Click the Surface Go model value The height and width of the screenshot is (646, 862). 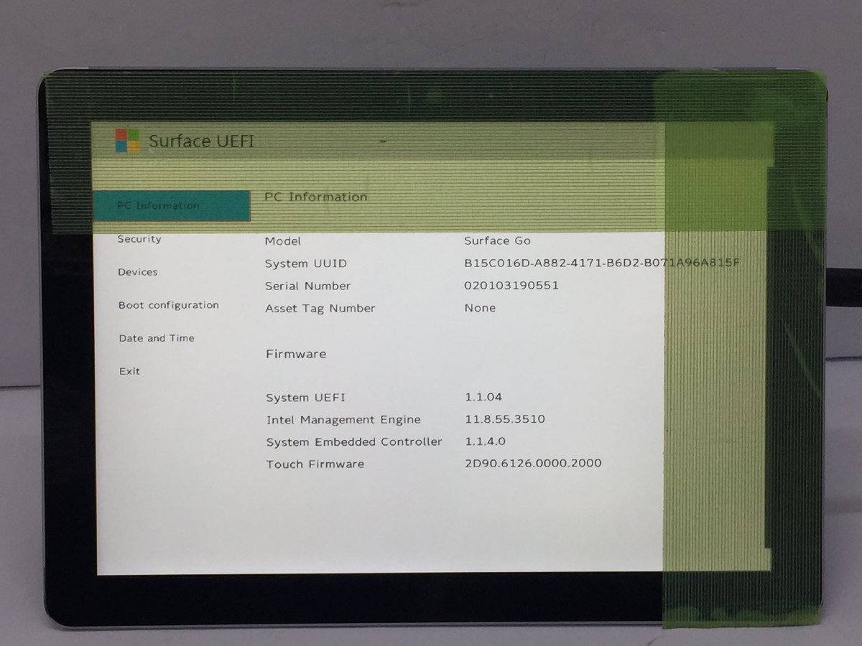[498, 241]
